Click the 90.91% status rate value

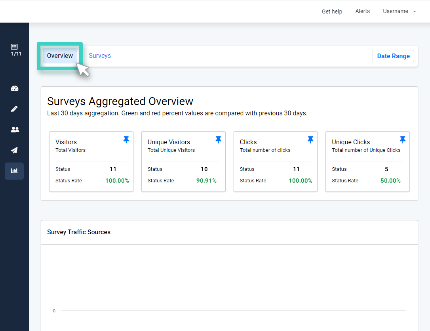(x=207, y=181)
